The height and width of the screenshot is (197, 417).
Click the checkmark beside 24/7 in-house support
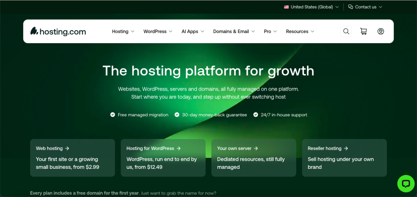coord(256,115)
